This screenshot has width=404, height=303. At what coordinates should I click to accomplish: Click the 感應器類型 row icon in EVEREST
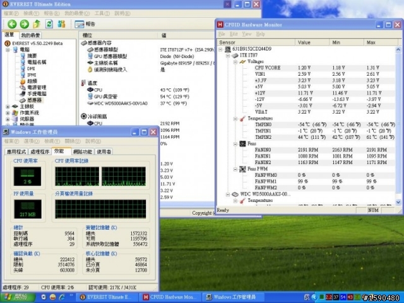[90, 49]
